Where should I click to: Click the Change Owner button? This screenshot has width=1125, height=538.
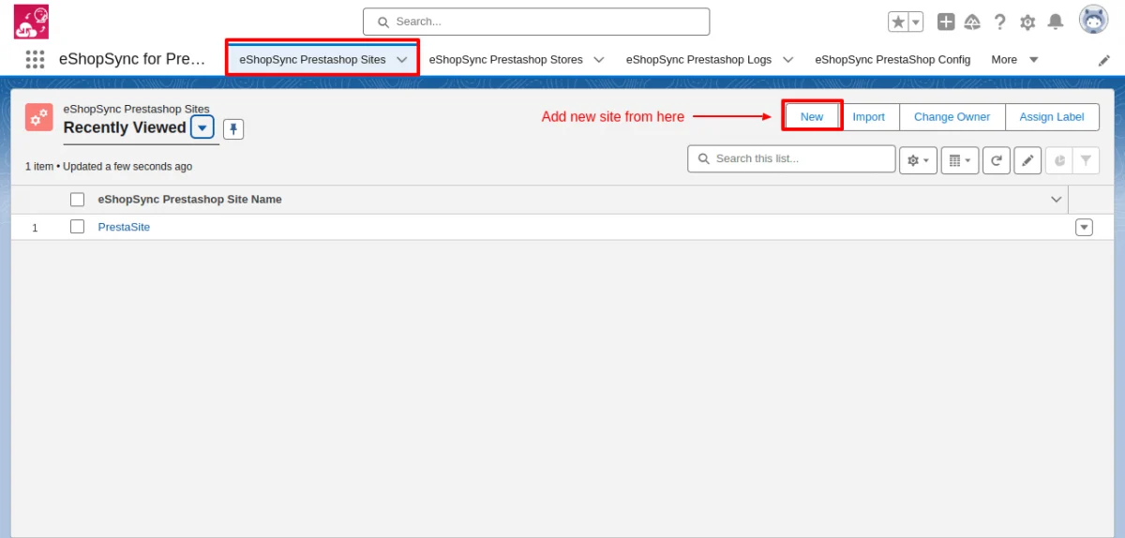952,116
